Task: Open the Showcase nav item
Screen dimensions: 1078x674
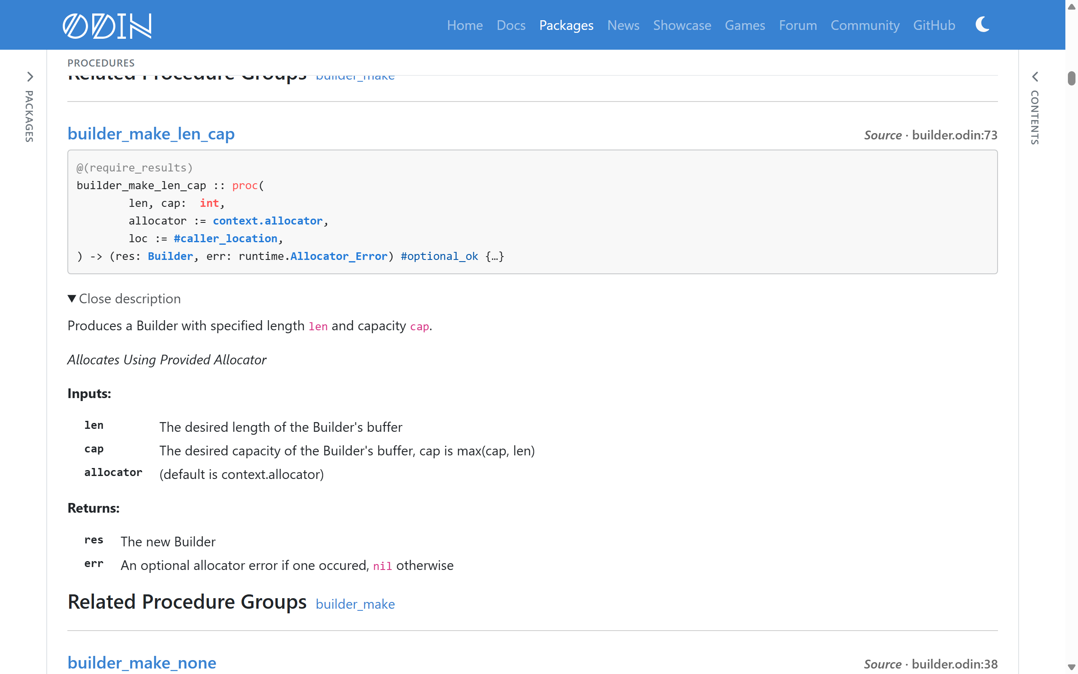Action: click(x=682, y=25)
